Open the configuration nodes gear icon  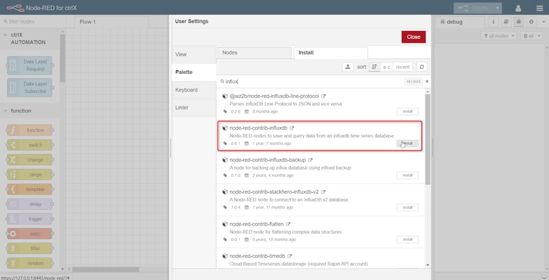[531, 22]
